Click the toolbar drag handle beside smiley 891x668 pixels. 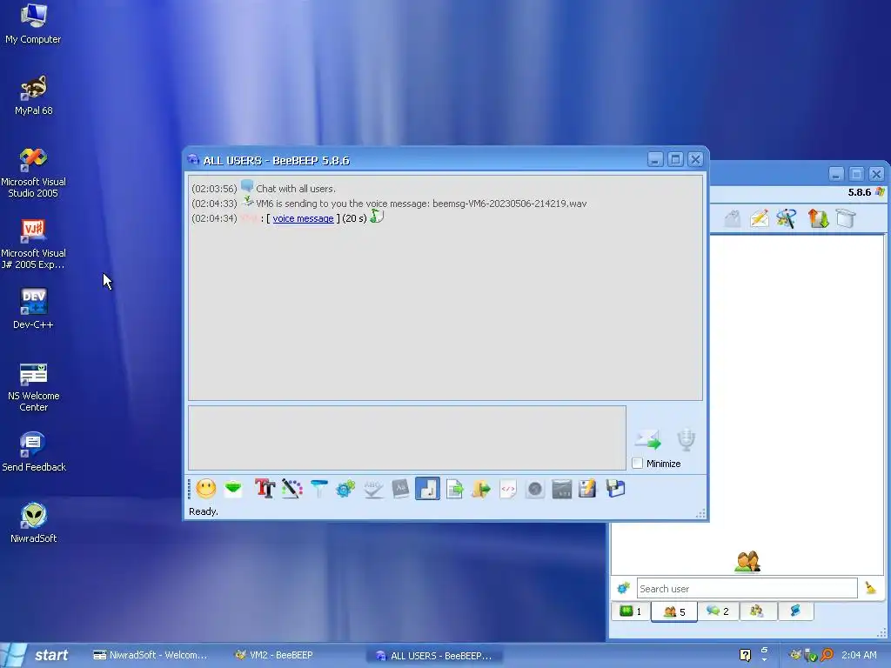click(x=189, y=489)
